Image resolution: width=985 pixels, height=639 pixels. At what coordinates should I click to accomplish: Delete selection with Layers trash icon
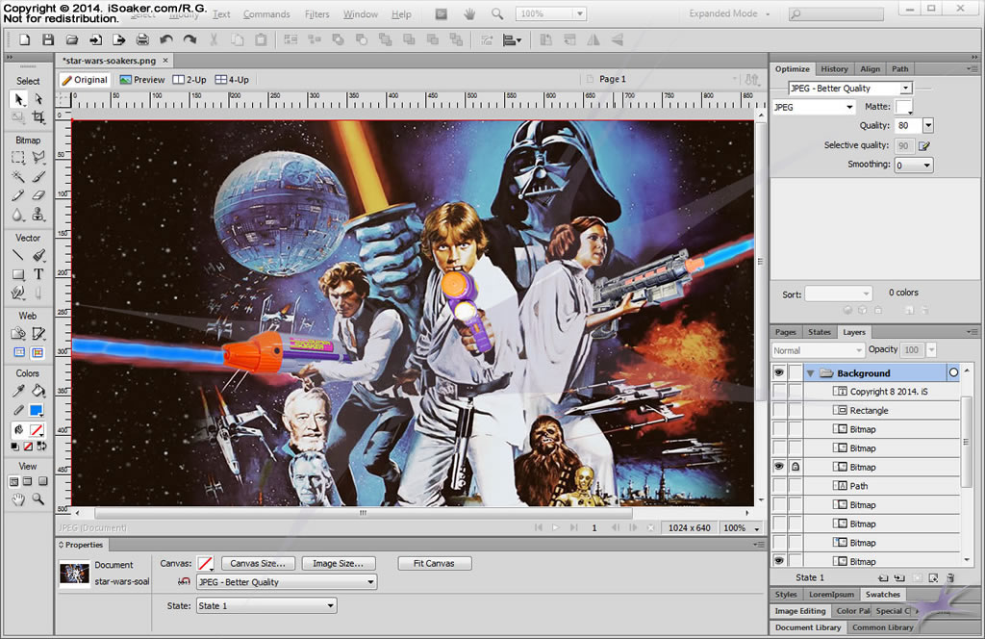pyautogui.click(x=950, y=577)
